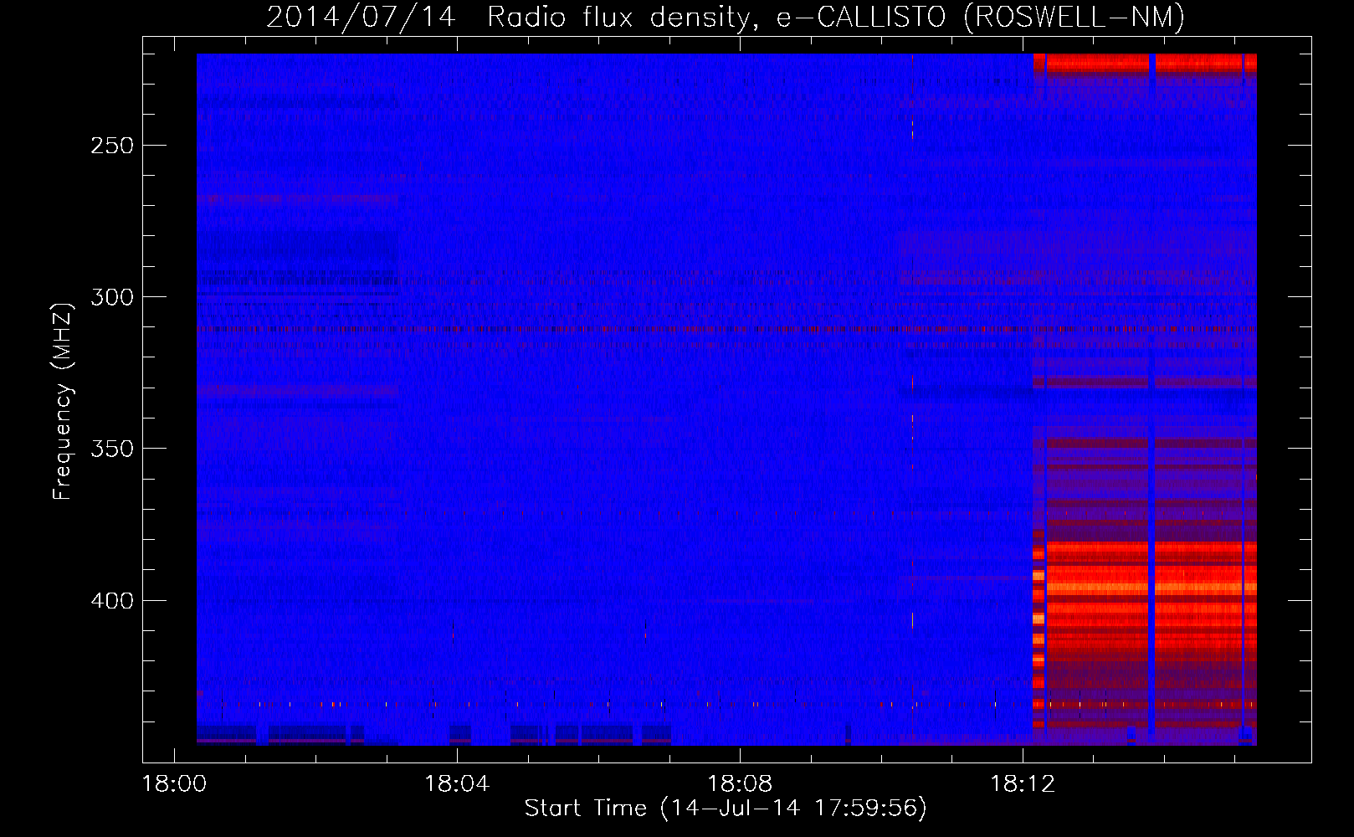Click the 'Start Time (14-Jul-14 17:59:56)' axis title
This screenshot has height=837, width=1354.
click(x=726, y=809)
